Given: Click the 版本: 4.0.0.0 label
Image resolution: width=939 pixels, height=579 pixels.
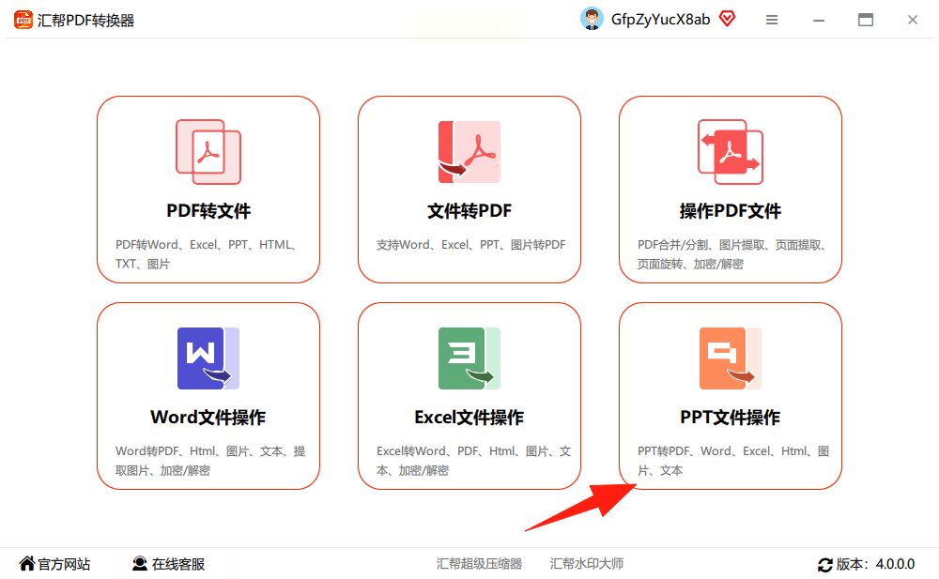Looking at the screenshot, I should coord(875,564).
